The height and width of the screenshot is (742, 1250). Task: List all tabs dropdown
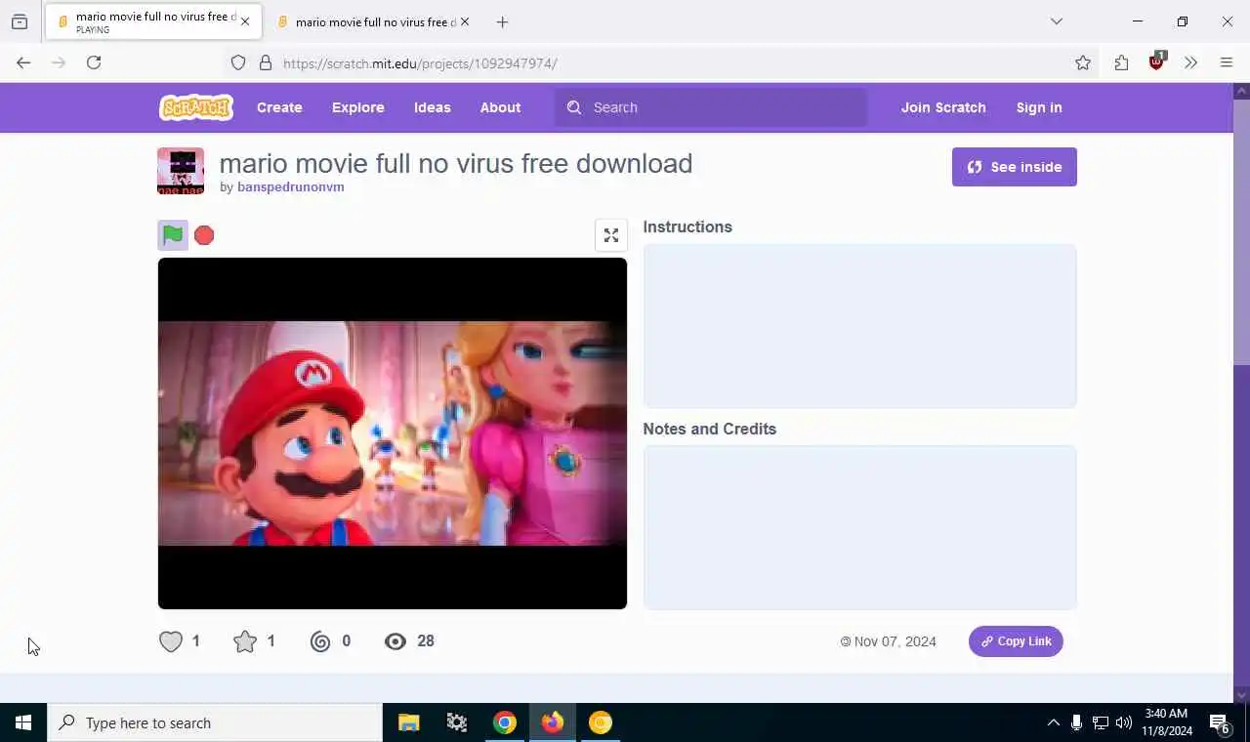[x=1057, y=21]
